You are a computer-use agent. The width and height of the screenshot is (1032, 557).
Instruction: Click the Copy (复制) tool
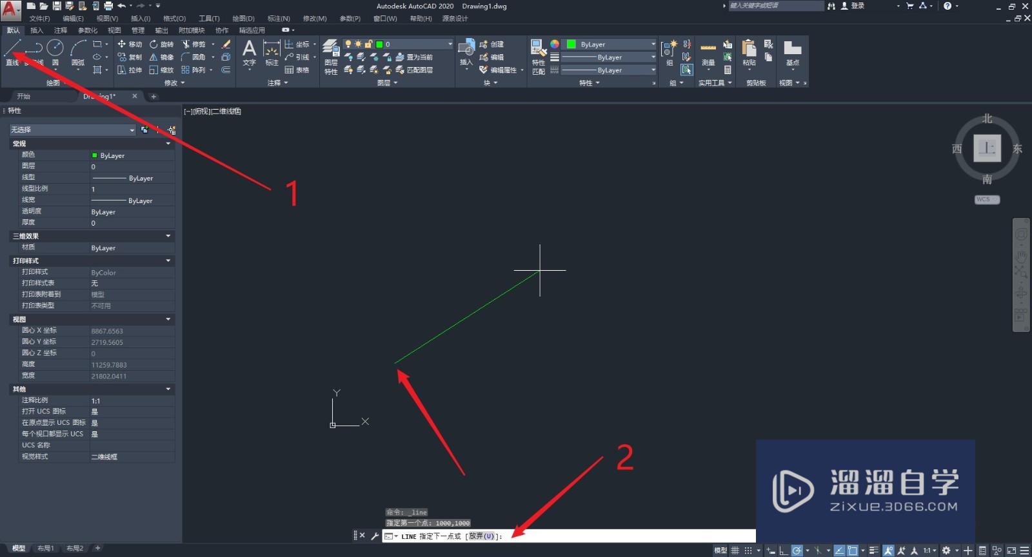click(x=129, y=57)
